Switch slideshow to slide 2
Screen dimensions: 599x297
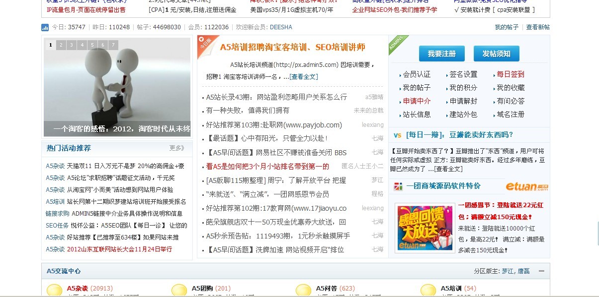pos(61,45)
